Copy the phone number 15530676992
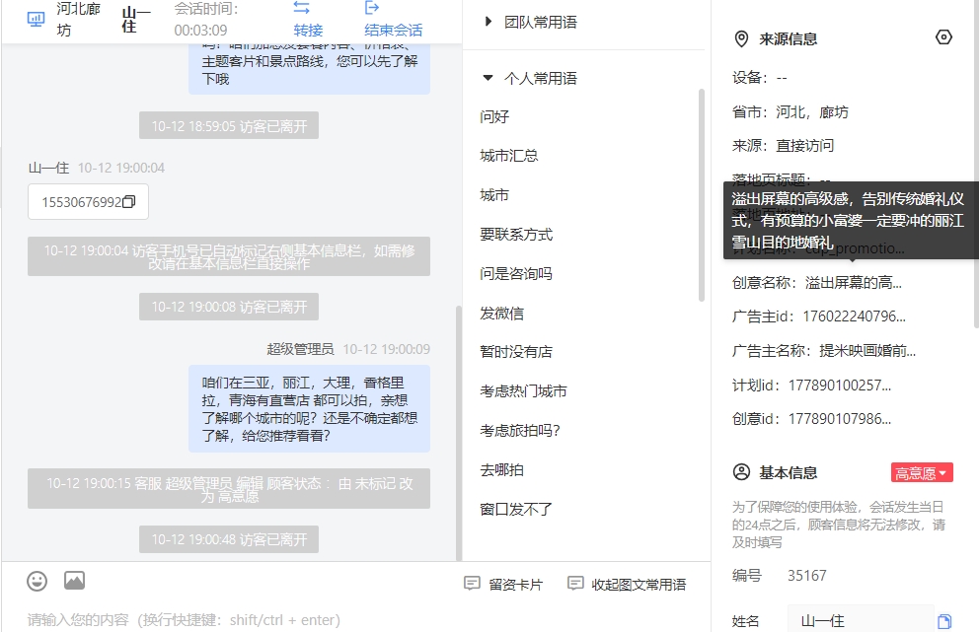 [128, 201]
